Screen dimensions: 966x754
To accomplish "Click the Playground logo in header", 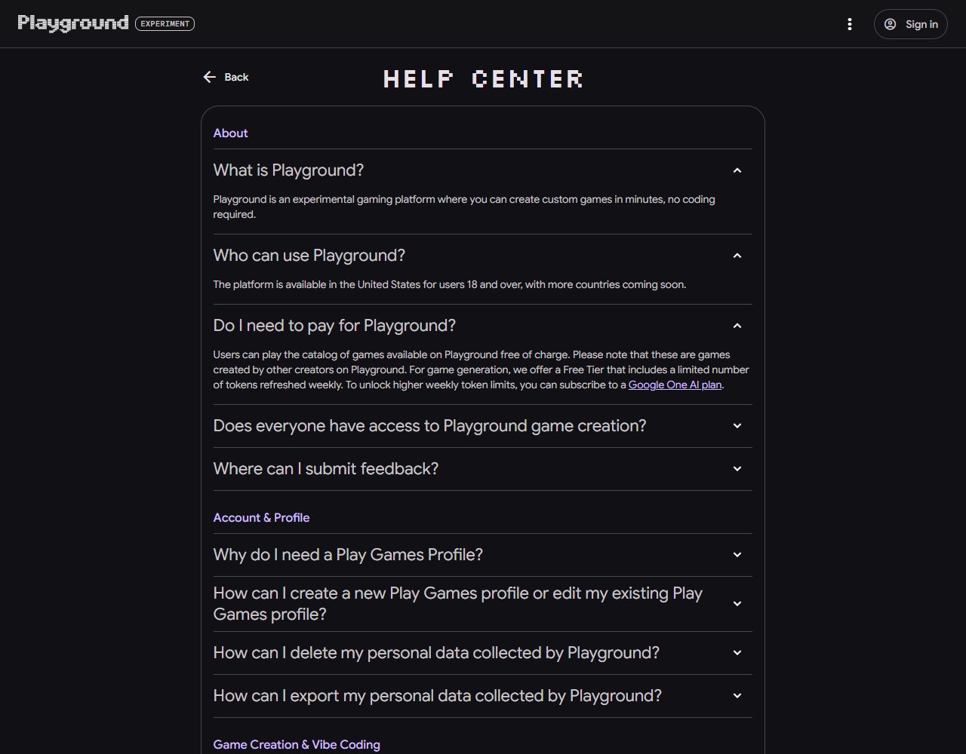I will [73, 23].
